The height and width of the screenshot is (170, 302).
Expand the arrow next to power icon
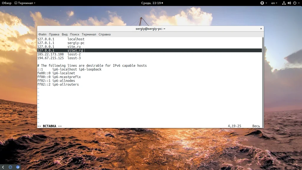coord(299,3)
